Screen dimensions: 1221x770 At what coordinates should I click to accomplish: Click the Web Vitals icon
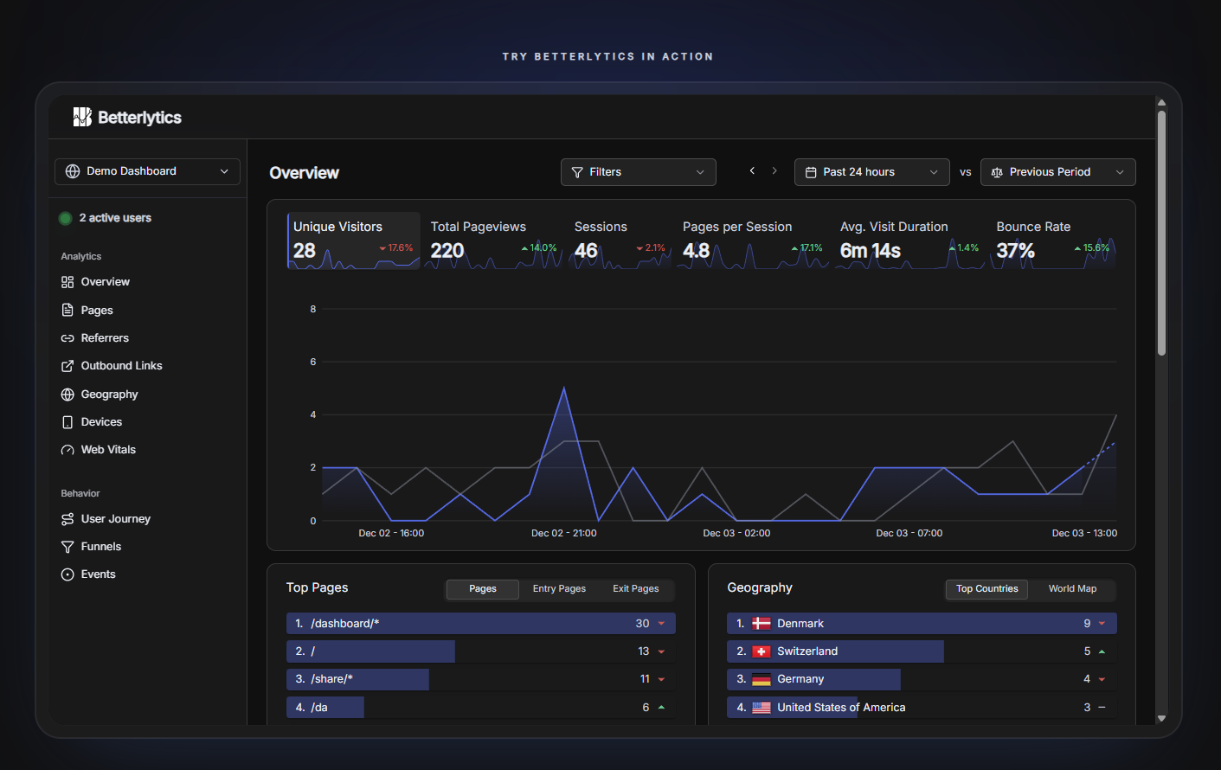coord(67,449)
